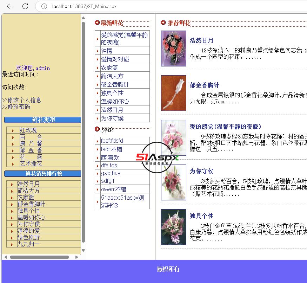Reload the page with refresh icon
307x283 pixels.
25,6
